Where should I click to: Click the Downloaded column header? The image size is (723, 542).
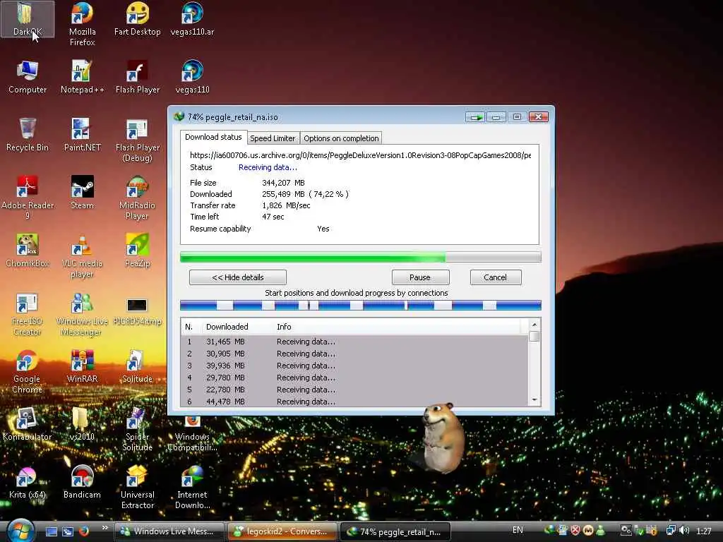(x=237, y=327)
